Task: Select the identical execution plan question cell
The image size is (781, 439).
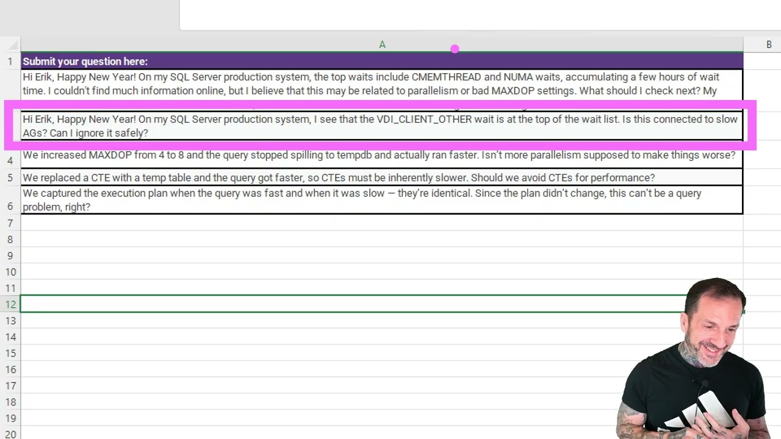Action: point(382,200)
